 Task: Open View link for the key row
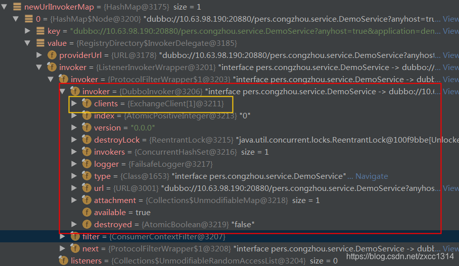click(x=451, y=31)
